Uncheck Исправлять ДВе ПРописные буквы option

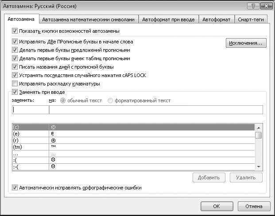pos(15,42)
